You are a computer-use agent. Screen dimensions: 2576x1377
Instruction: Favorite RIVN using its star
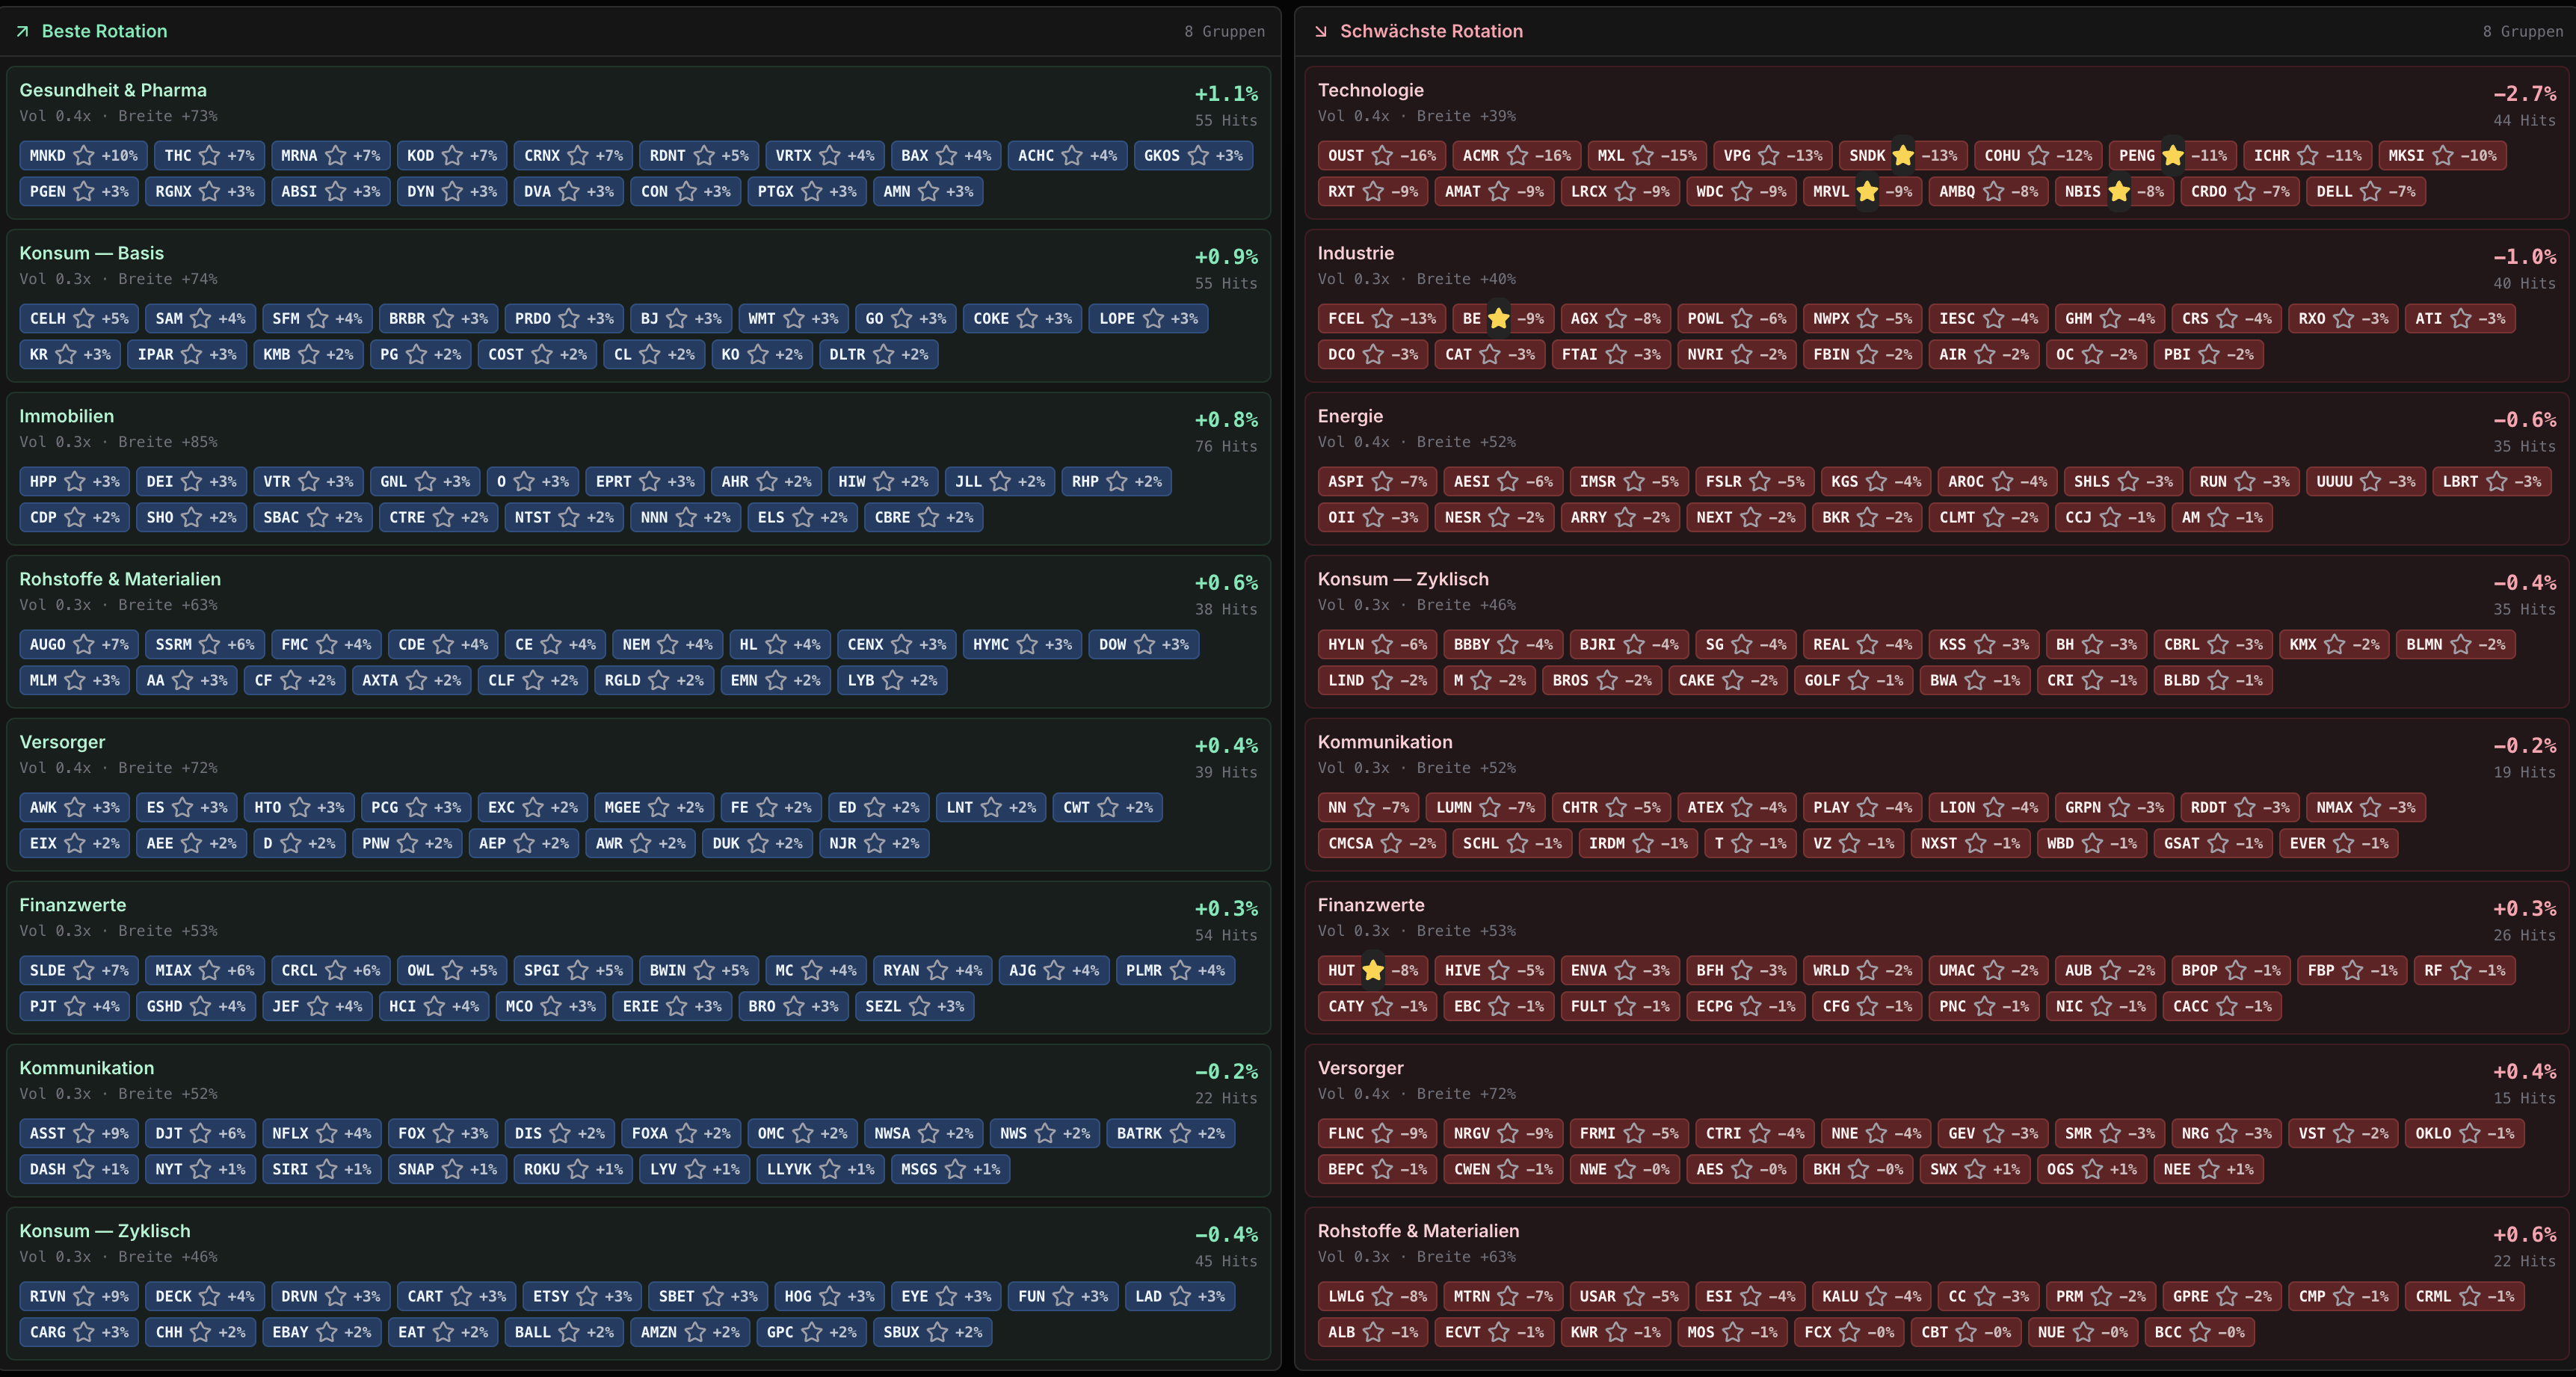84,1296
